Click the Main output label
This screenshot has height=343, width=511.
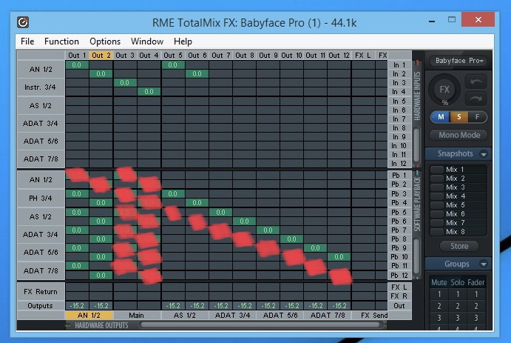(x=137, y=316)
